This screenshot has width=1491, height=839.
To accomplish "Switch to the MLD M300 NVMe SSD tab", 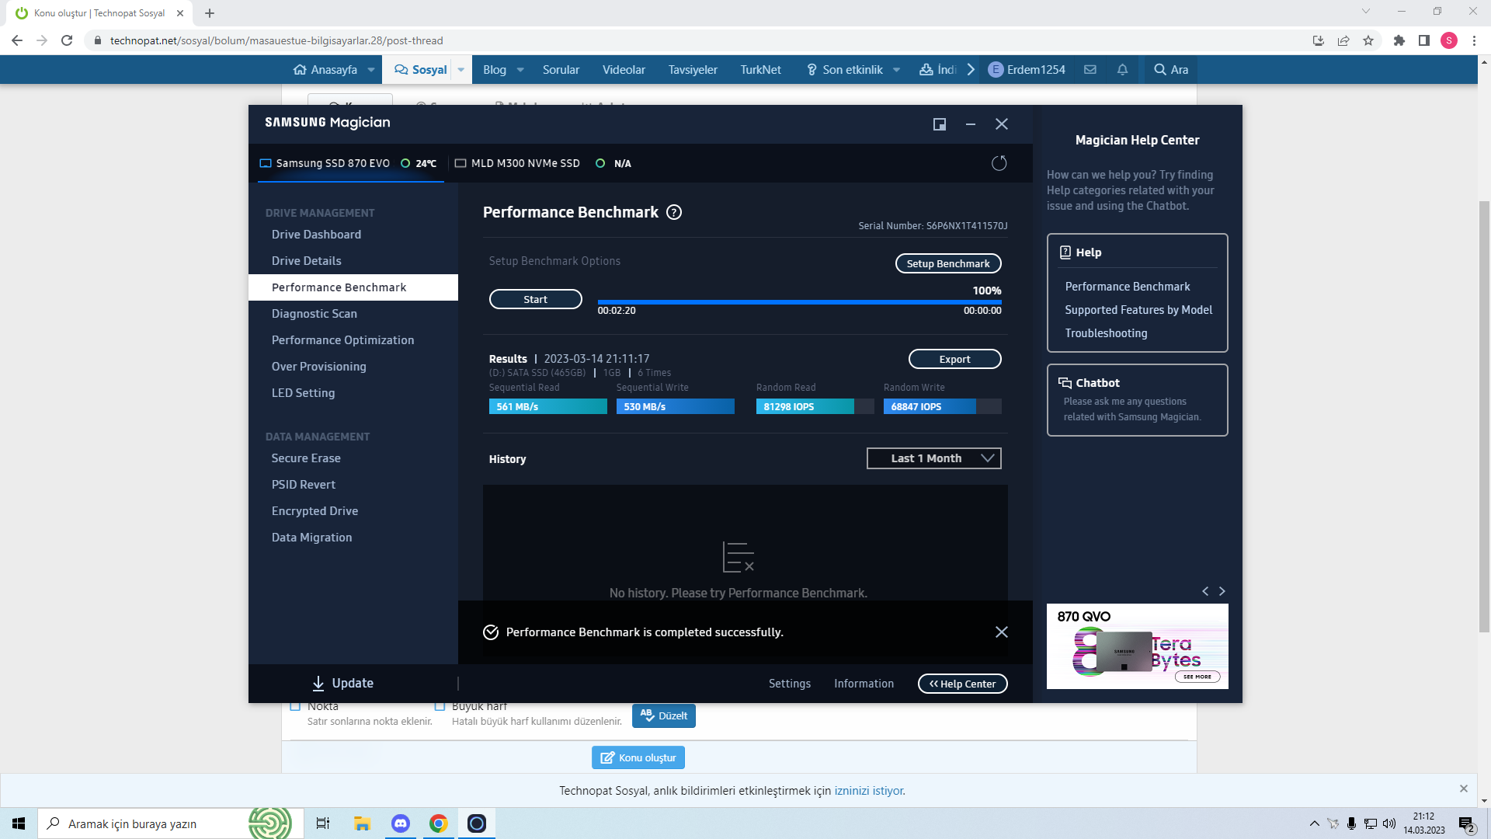I will click(525, 163).
